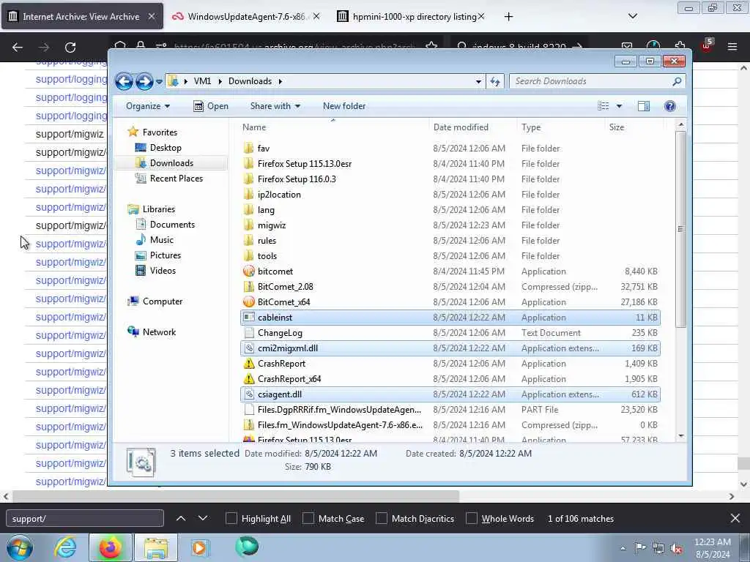The width and height of the screenshot is (750, 562).
Task: Go forward in the Explorer window
Action: pos(144,81)
